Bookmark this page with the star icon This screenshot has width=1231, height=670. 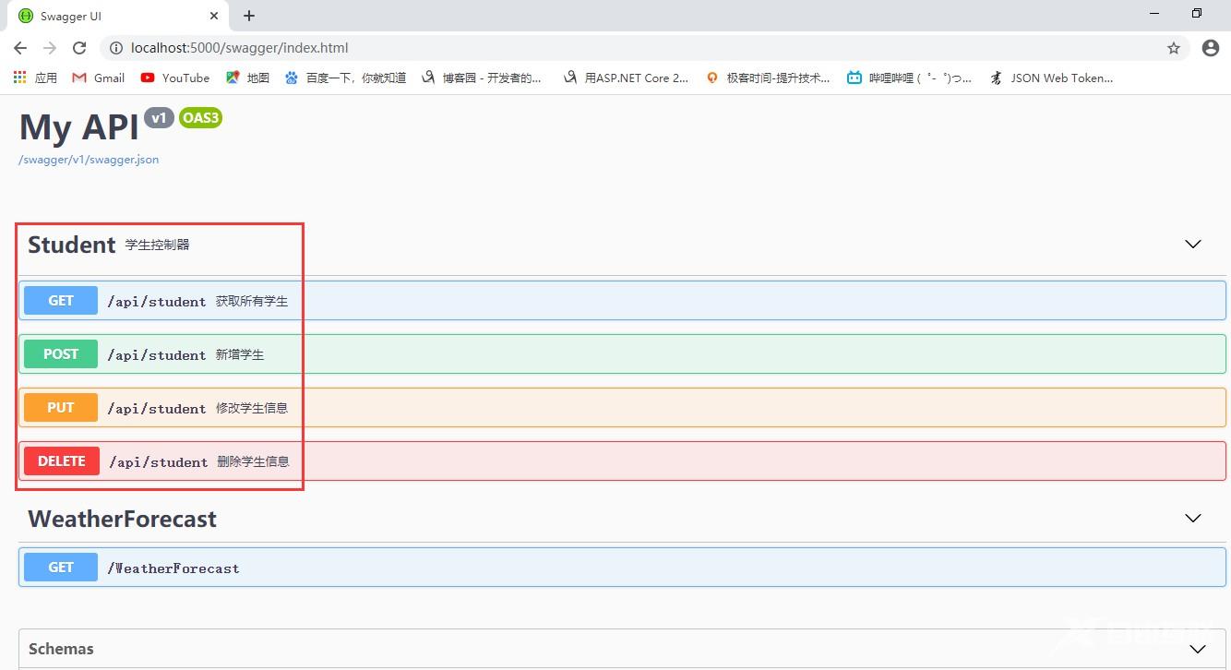[1174, 48]
